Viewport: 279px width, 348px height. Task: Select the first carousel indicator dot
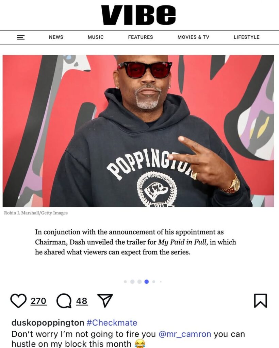tap(125, 282)
